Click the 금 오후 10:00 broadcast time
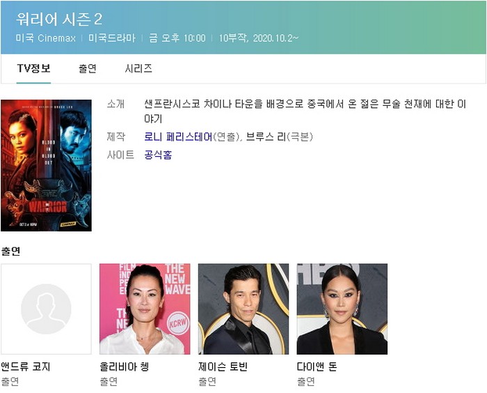This screenshot has height=393, width=487. (177, 38)
